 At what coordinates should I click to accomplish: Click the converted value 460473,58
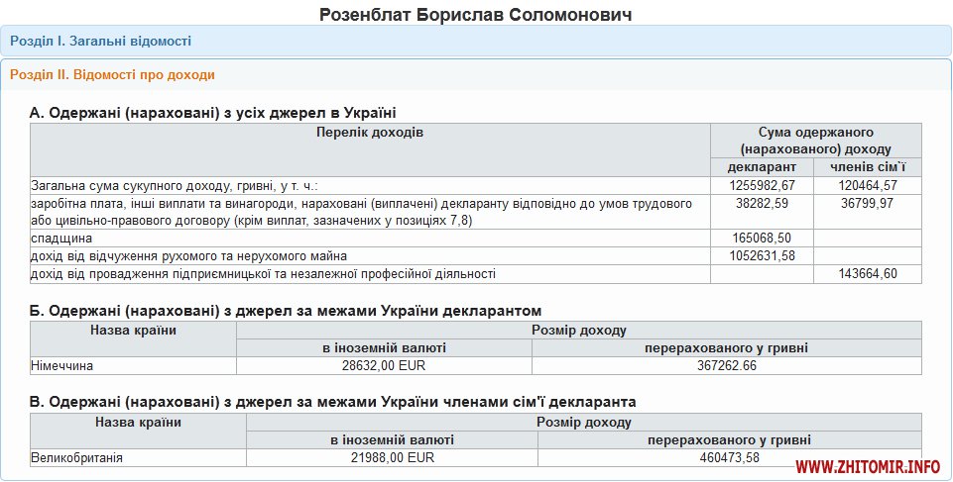tap(730, 458)
